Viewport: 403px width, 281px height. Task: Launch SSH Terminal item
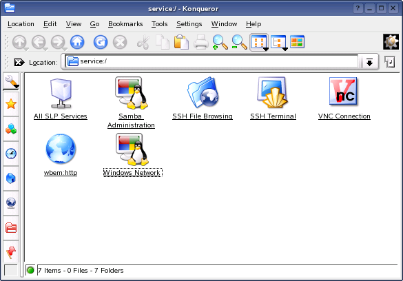273,98
